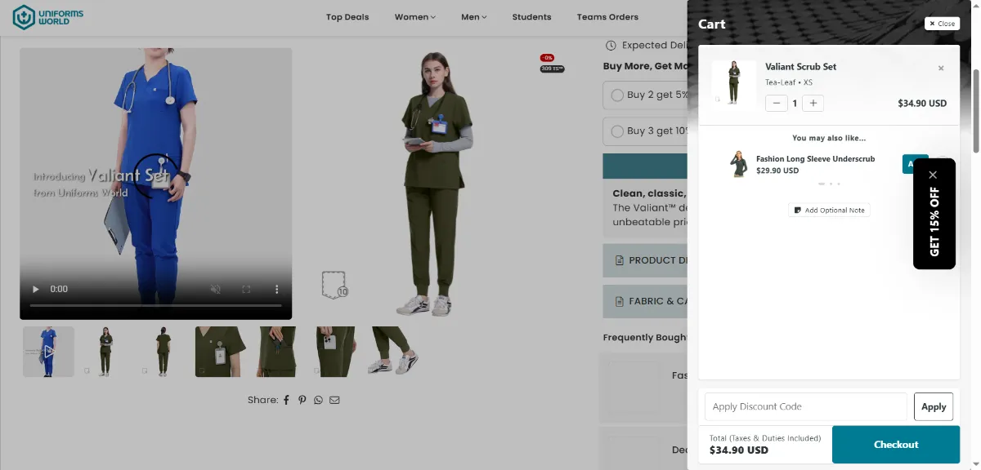This screenshot has height=470, width=981.
Task: Share via WhatsApp
Action: pyautogui.click(x=318, y=400)
